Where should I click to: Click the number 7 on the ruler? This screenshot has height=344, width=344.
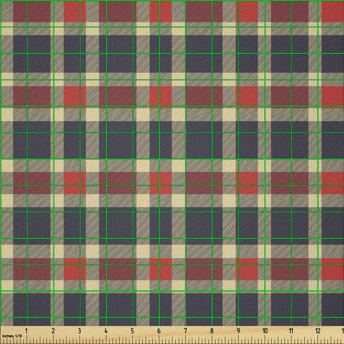click(185, 331)
